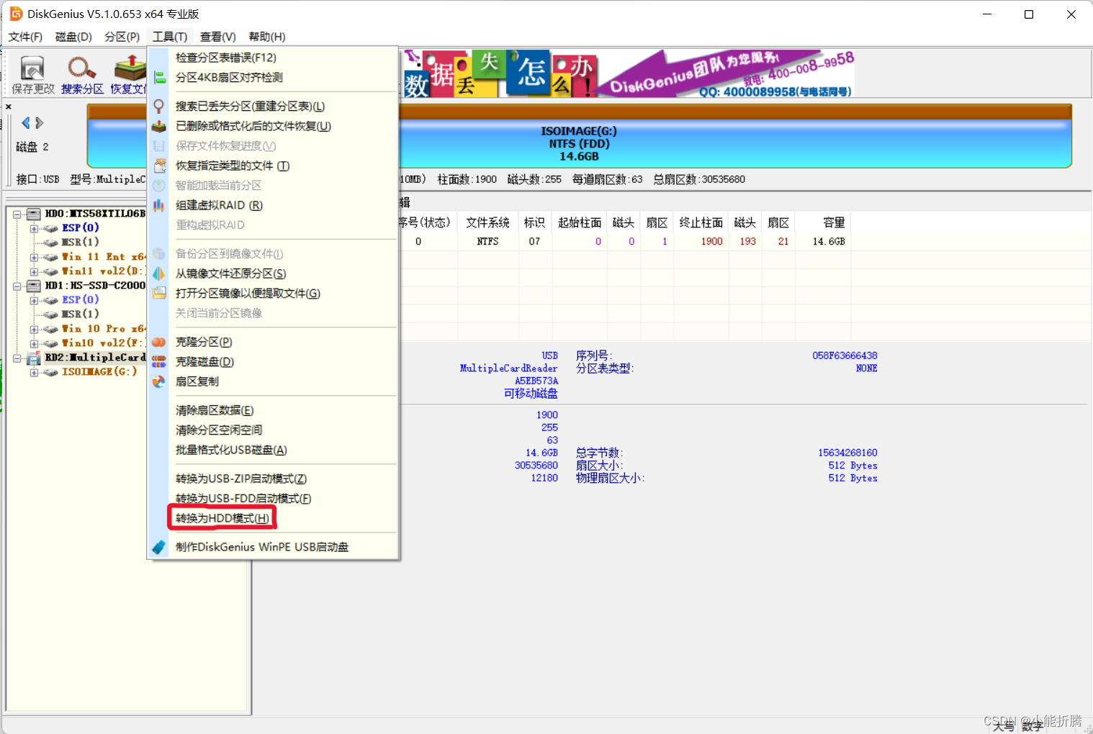Select the NTFS partition table row

pos(624,242)
